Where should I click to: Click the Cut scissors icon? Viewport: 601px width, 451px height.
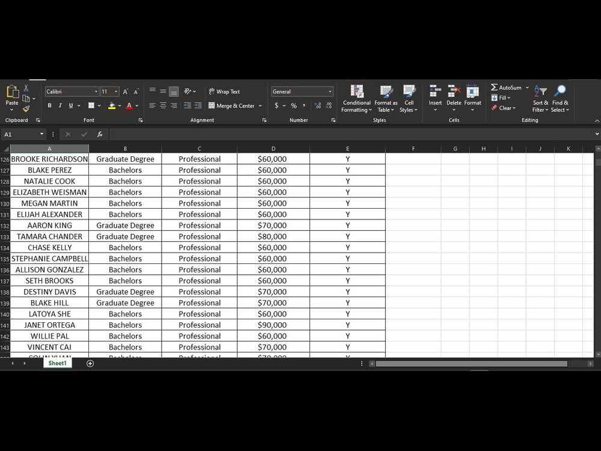26,88
